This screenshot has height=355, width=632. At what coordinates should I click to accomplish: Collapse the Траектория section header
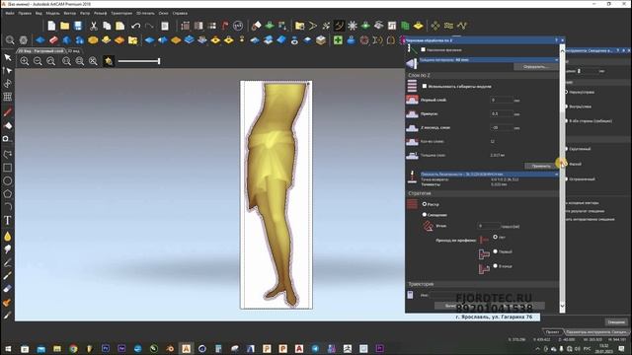point(482,284)
